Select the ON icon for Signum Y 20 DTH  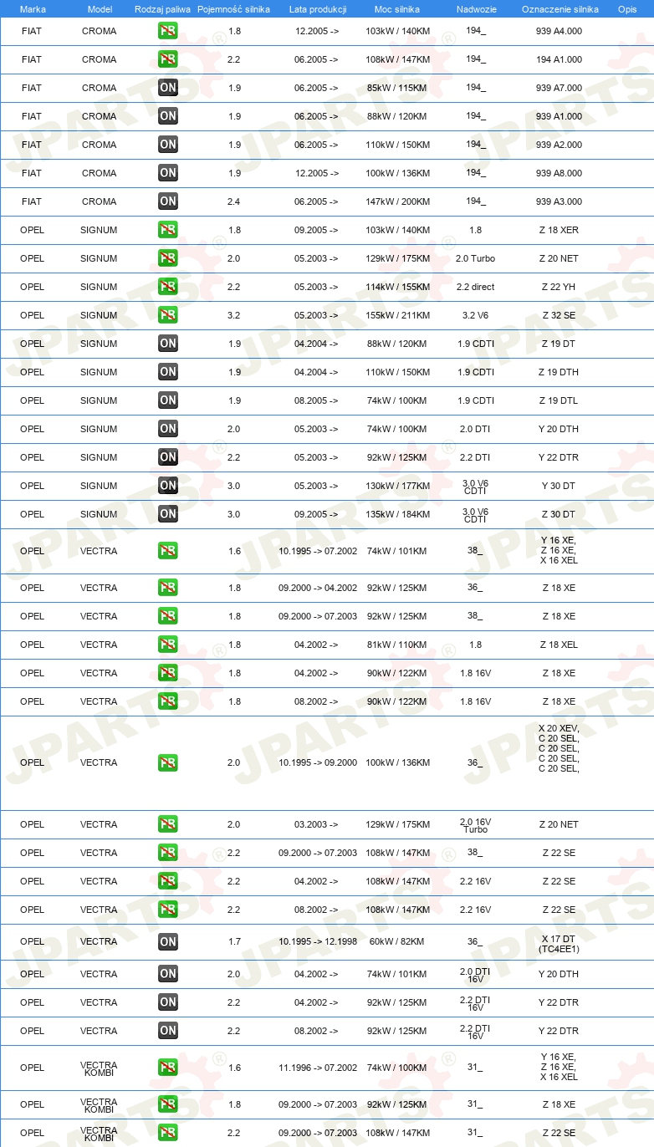pyautogui.click(x=168, y=429)
